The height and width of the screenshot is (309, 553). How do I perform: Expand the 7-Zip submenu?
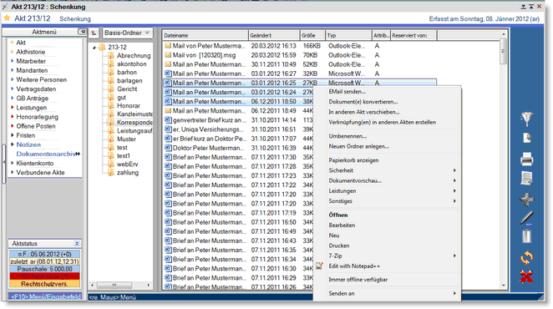tap(454, 256)
